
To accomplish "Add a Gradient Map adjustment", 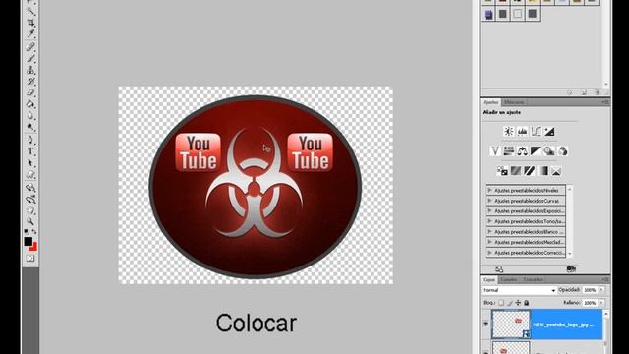I will (x=543, y=171).
